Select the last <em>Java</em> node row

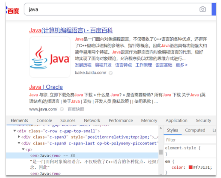[x=45, y=173]
